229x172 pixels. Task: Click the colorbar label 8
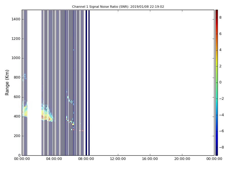point(220,17)
